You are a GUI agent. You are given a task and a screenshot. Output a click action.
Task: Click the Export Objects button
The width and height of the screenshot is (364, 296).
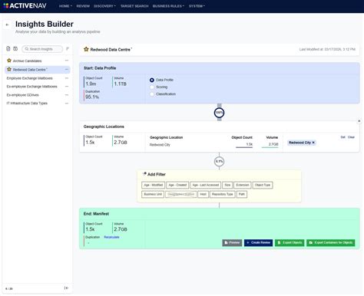[x=290, y=242]
